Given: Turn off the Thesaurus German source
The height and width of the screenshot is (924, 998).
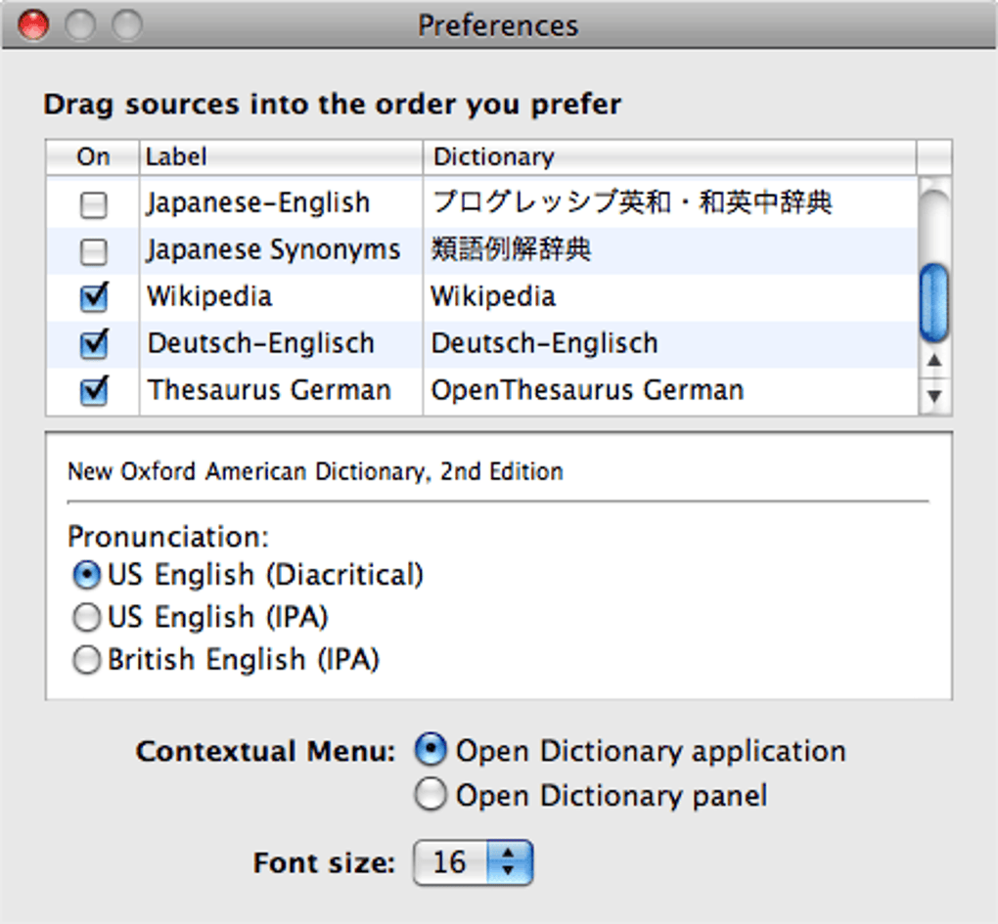Looking at the screenshot, I should (x=93, y=390).
